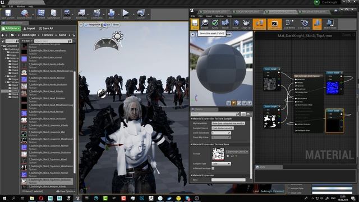The height and width of the screenshot is (202, 359).
Task: Open the Window menu of the main editor
Action: point(21,6)
